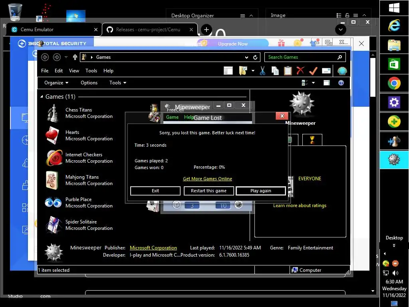The width and height of the screenshot is (409, 307).
Task: Open the File menu
Action: click(45, 71)
